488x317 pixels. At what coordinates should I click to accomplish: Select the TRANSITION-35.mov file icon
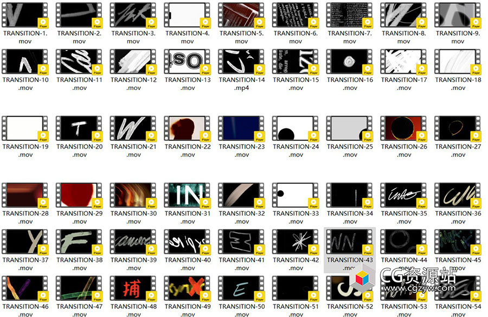403,195
